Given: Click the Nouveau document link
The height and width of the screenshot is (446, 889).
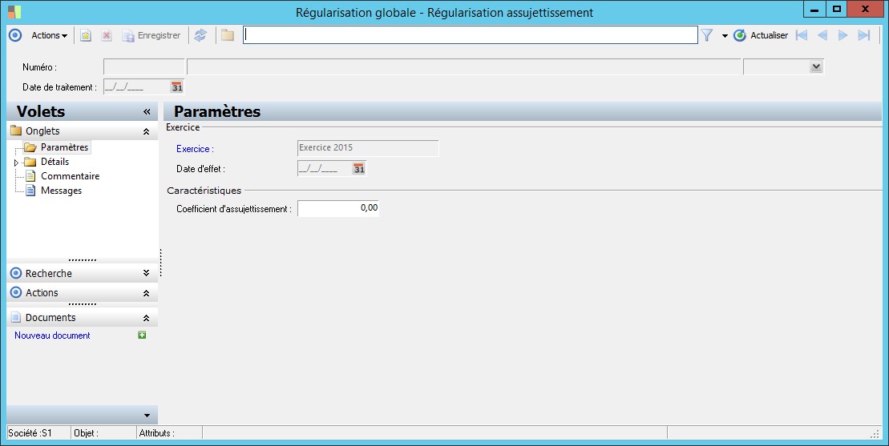Looking at the screenshot, I should click(x=52, y=335).
